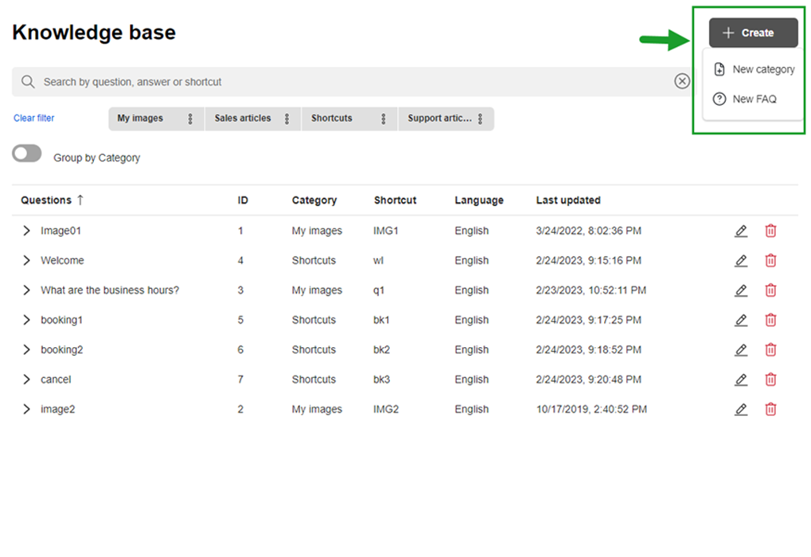Expand the cancel row
This screenshot has height=557, width=811.
tap(26, 379)
